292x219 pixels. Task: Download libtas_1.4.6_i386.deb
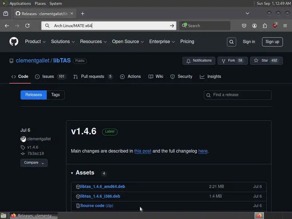(x=100, y=196)
